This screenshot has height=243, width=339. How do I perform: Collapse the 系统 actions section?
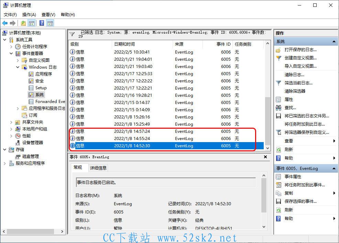[x=334, y=42]
